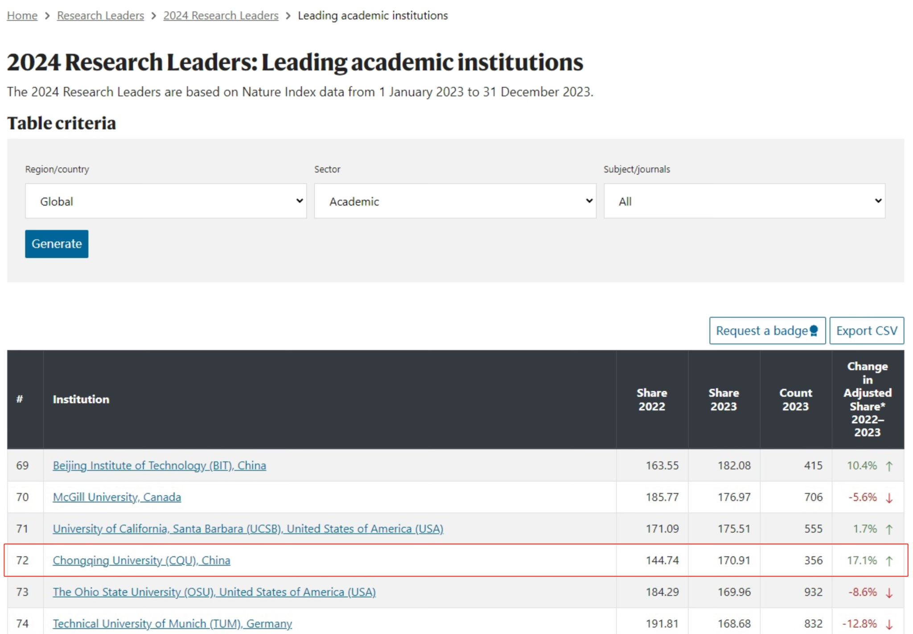Click breadcrumb chevron after Home

click(47, 16)
